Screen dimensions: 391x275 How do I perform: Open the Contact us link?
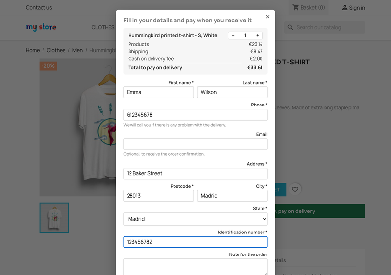[39, 8]
